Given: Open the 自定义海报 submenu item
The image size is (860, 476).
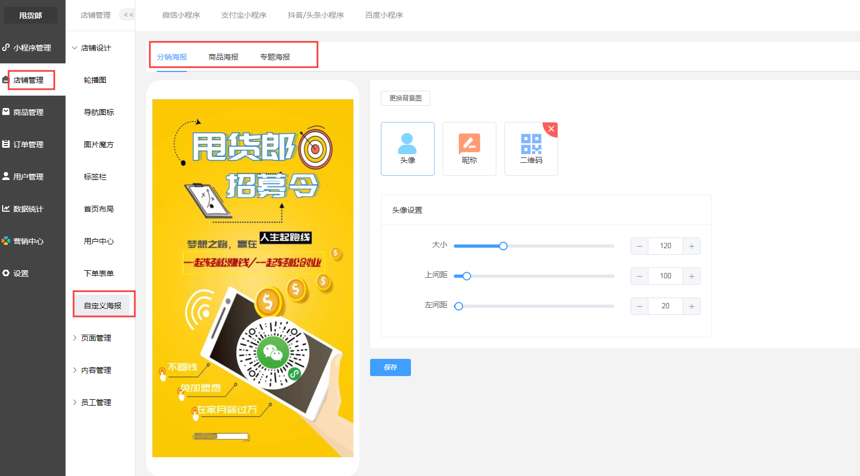Looking at the screenshot, I should click(x=103, y=306).
